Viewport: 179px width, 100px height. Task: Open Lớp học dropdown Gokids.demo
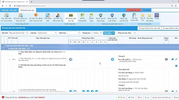tap(47, 33)
